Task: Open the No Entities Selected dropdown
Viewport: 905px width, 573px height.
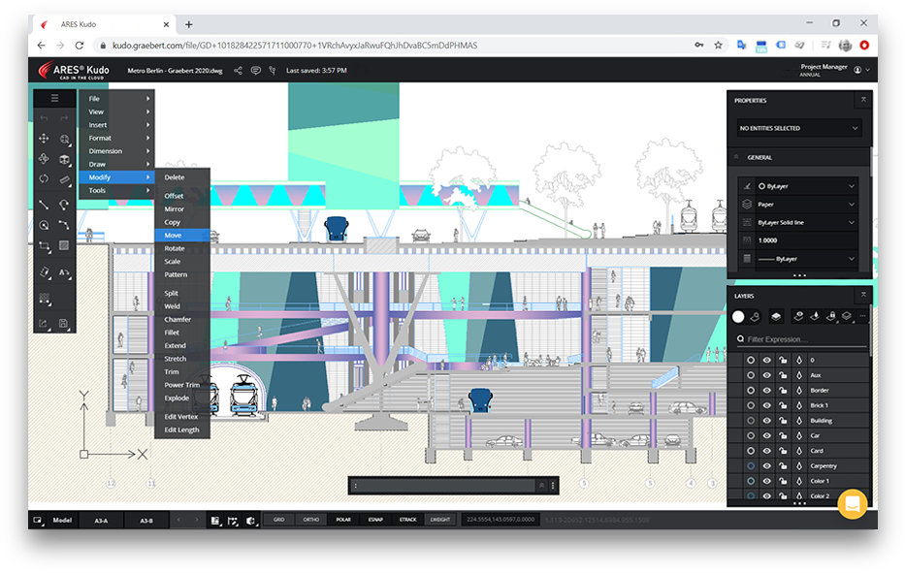Action: [x=798, y=128]
